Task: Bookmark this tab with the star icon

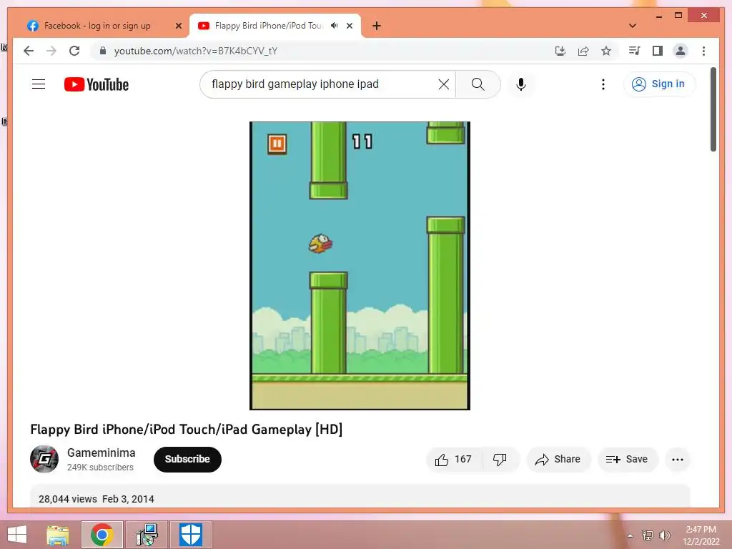Action: tap(606, 51)
